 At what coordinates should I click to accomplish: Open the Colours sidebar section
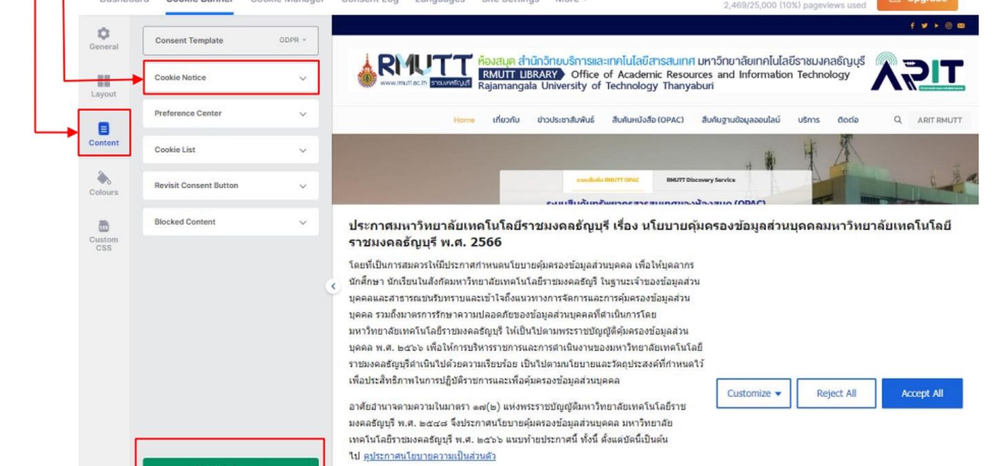click(104, 183)
